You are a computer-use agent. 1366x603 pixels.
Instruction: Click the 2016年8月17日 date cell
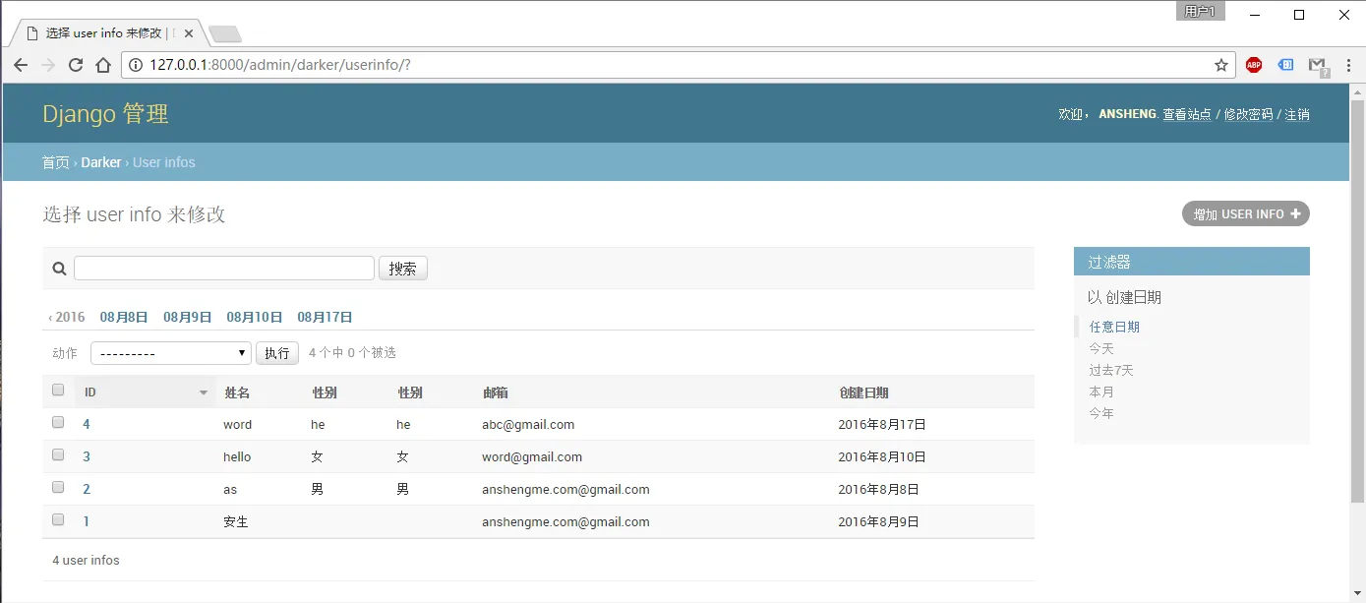(882, 425)
